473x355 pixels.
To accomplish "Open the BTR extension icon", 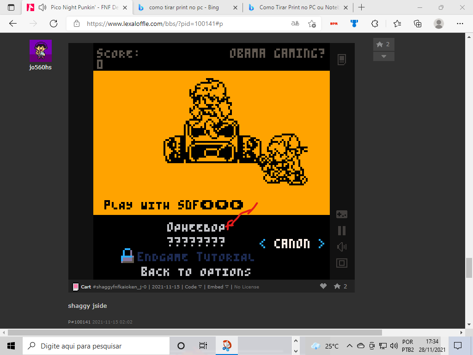I will pos(334,24).
